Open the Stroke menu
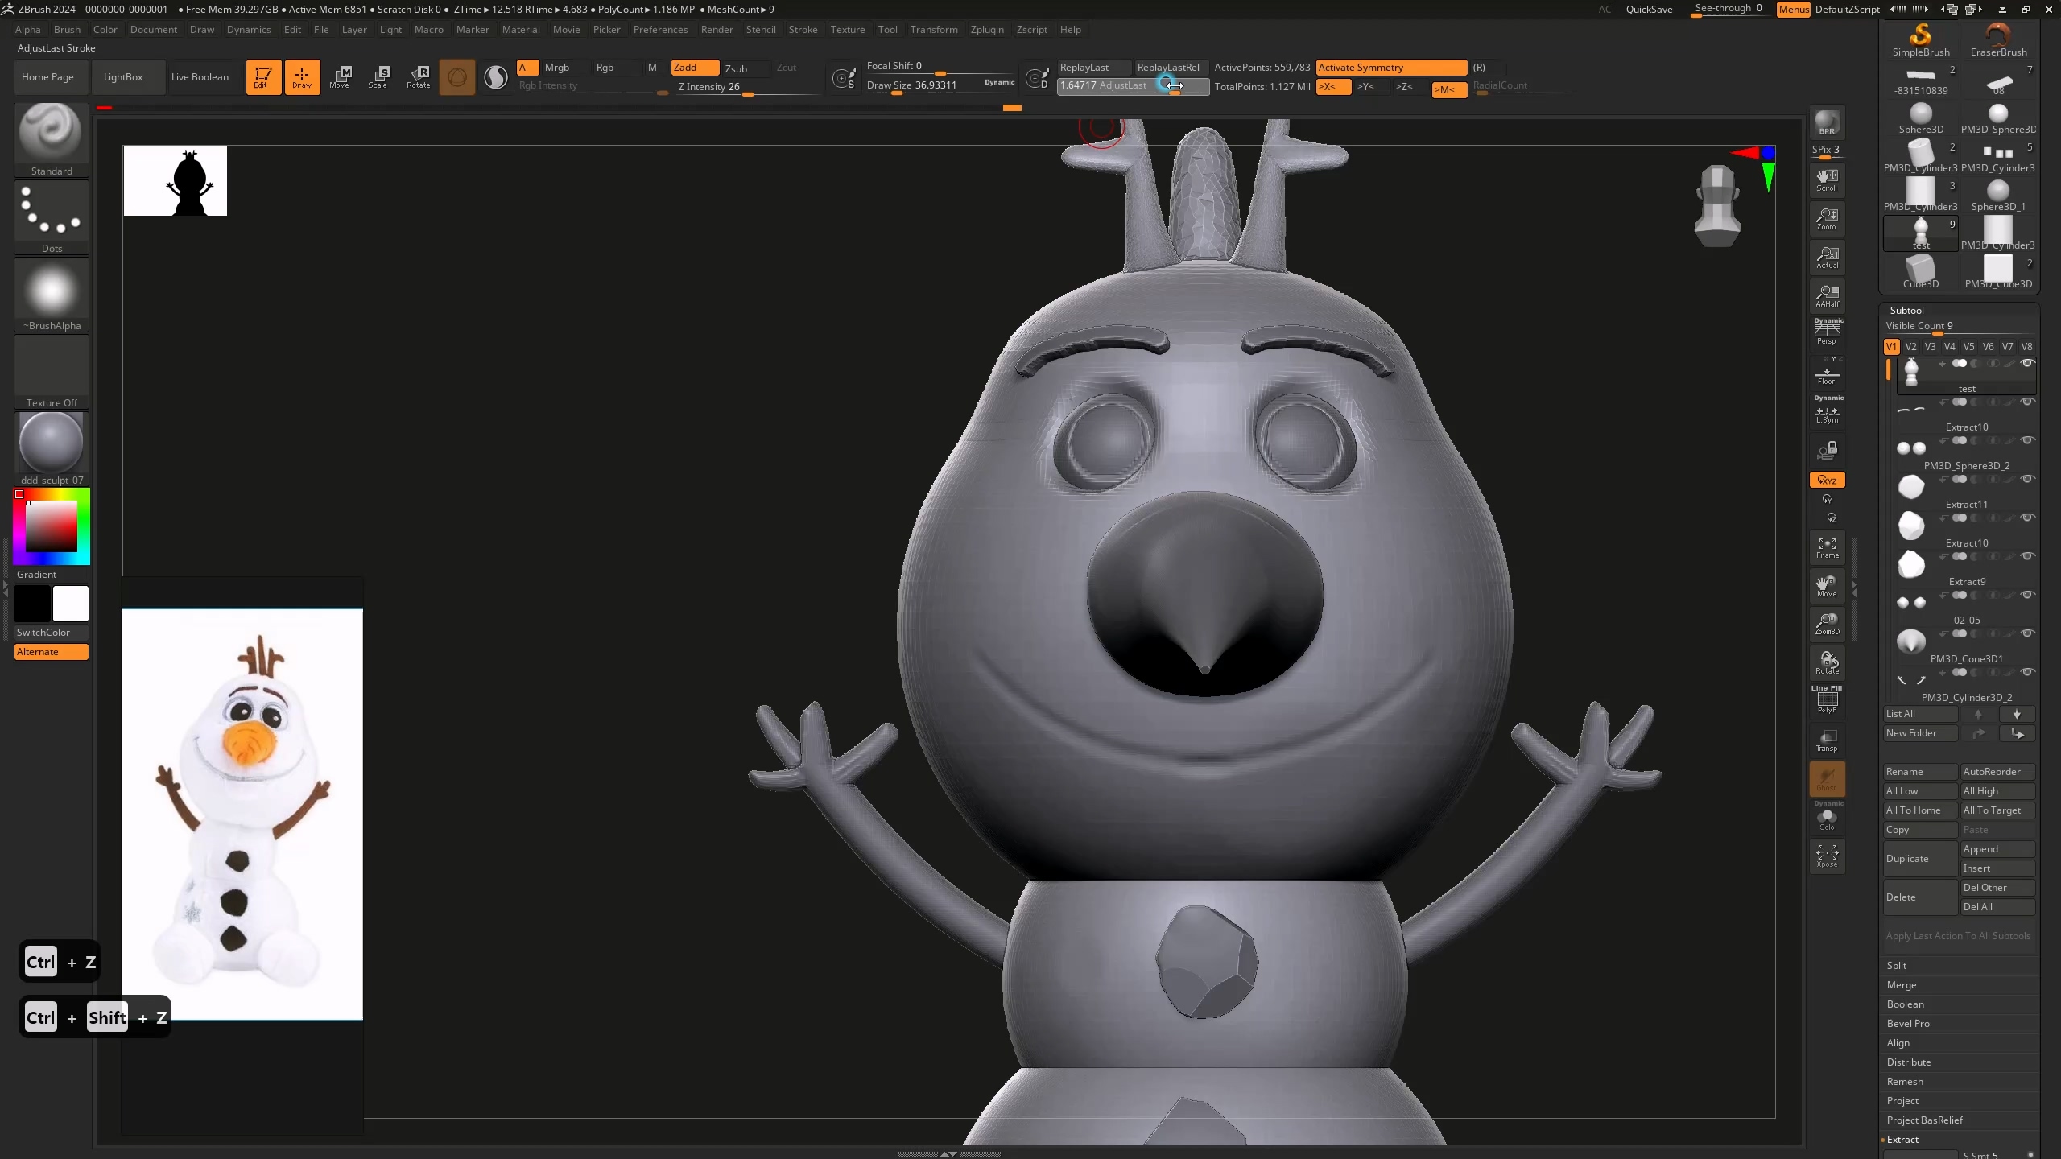 tap(803, 30)
